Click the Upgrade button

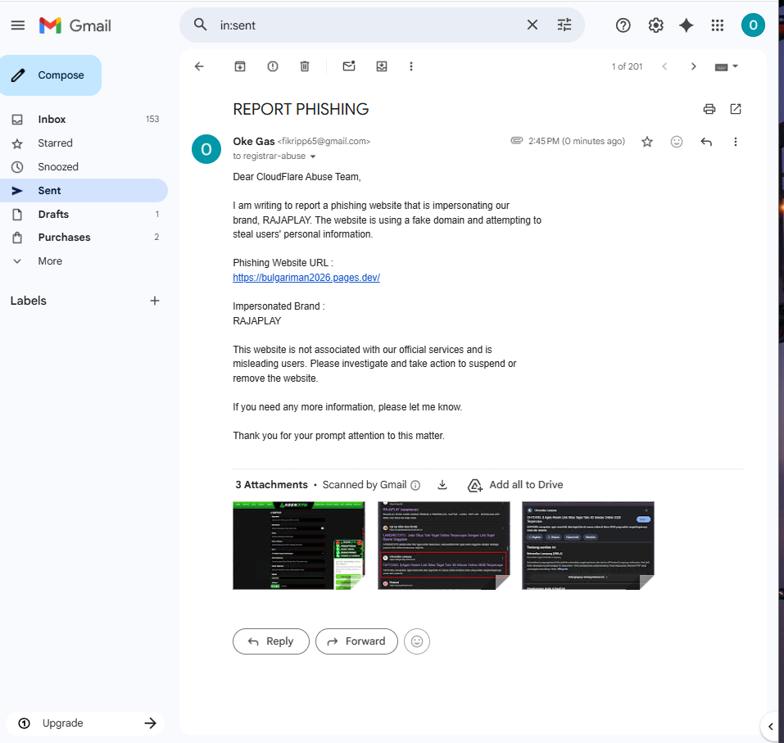point(85,723)
